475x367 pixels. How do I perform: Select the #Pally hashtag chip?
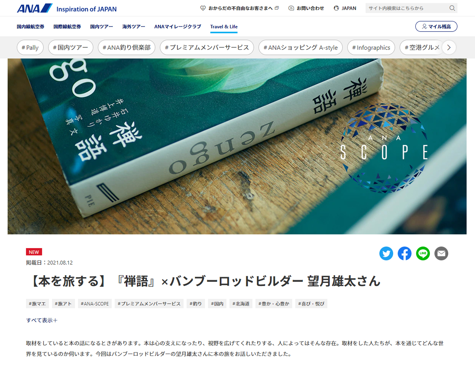[x=30, y=47]
